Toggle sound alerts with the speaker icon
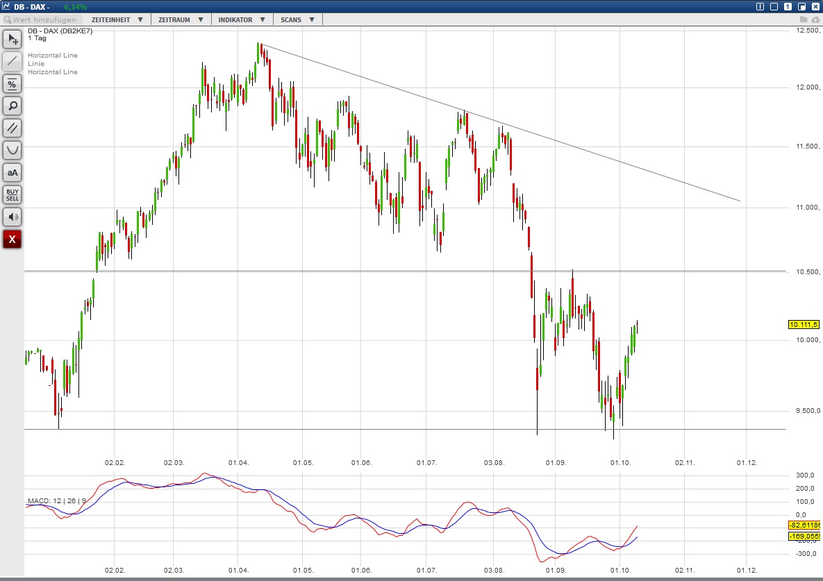The width and height of the screenshot is (823, 581). [11, 217]
